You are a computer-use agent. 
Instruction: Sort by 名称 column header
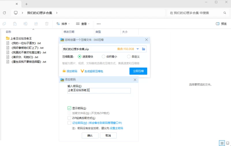pos(8,32)
